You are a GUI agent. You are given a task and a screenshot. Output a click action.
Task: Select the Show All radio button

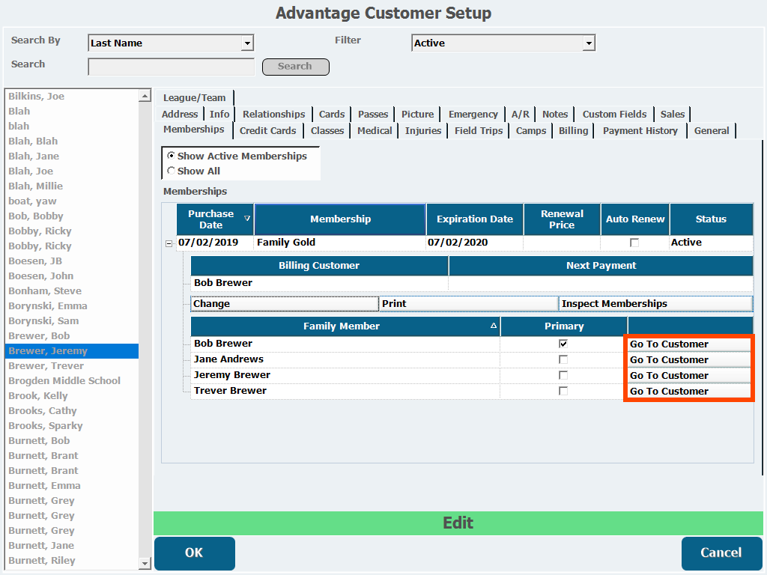(172, 171)
